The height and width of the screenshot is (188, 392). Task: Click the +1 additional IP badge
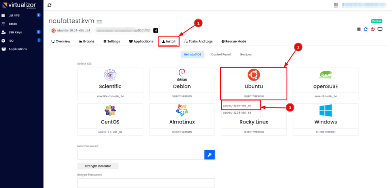pos(155,30)
